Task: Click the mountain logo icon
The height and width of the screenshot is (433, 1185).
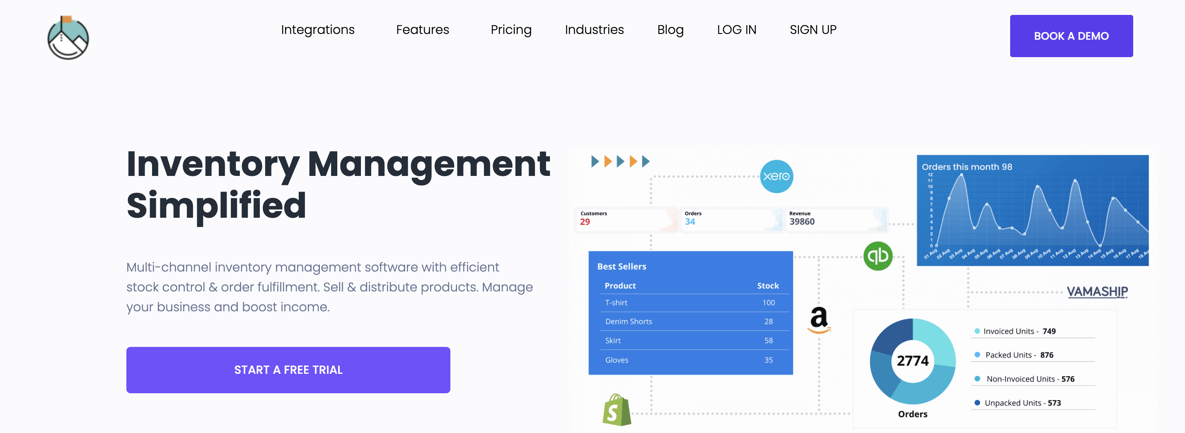Action: 68,38
